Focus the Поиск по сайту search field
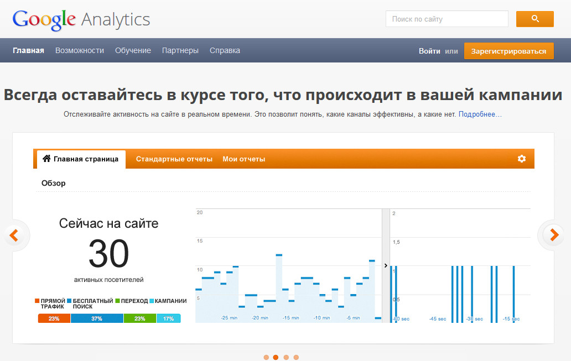 pos(447,19)
